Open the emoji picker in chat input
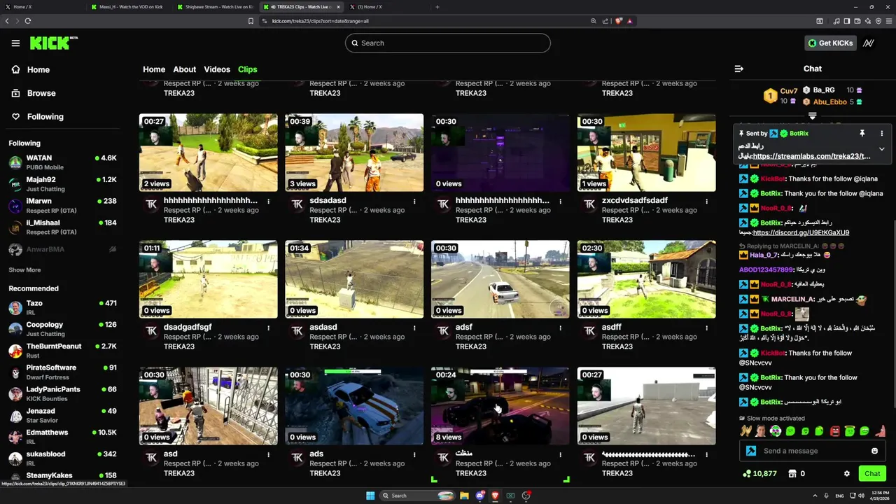The width and height of the screenshot is (896, 504). click(x=874, y=451)
